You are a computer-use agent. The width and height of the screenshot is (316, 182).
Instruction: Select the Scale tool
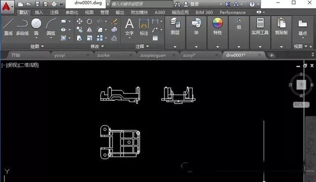(x=89, y=38)
